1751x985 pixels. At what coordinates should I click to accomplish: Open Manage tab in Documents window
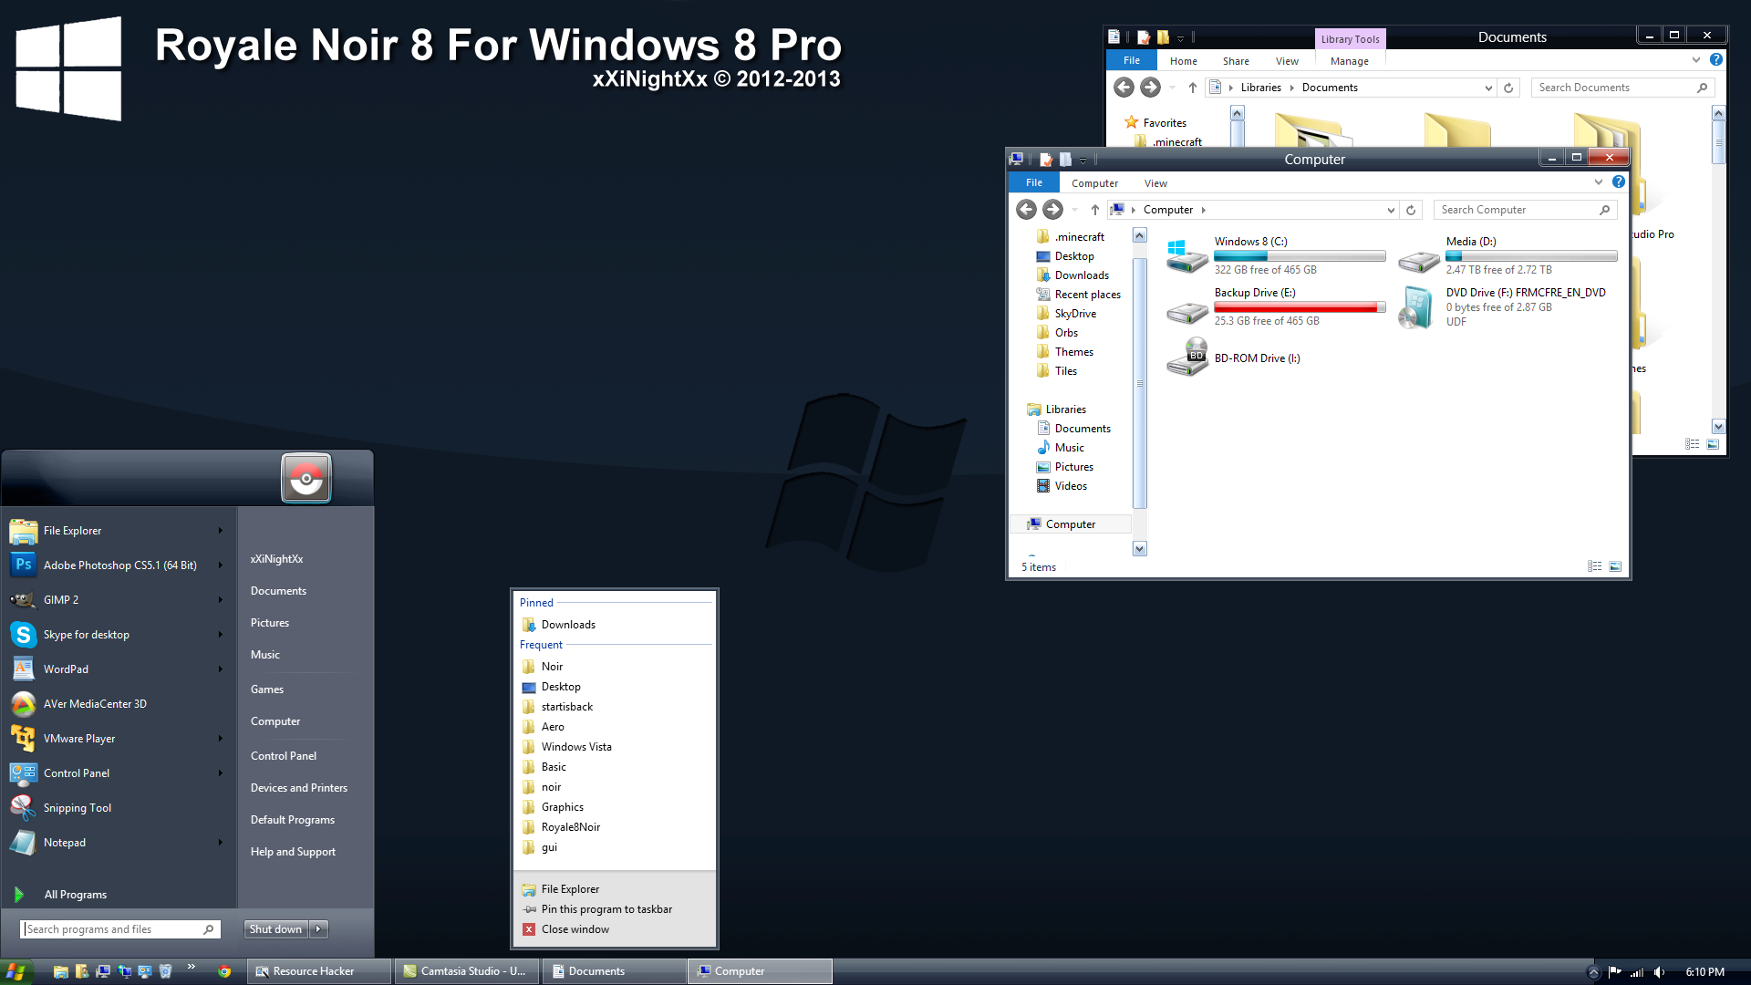point(1349,61)
